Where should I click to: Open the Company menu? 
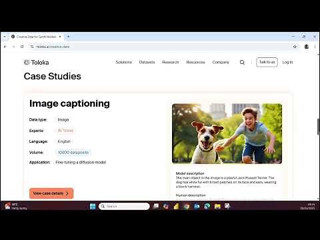coord(221,62)
